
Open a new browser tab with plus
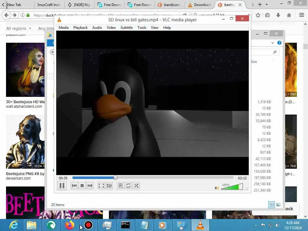point(260,5)
